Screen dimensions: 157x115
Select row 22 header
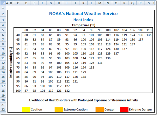pyautogui.click(x=3, y=110)
